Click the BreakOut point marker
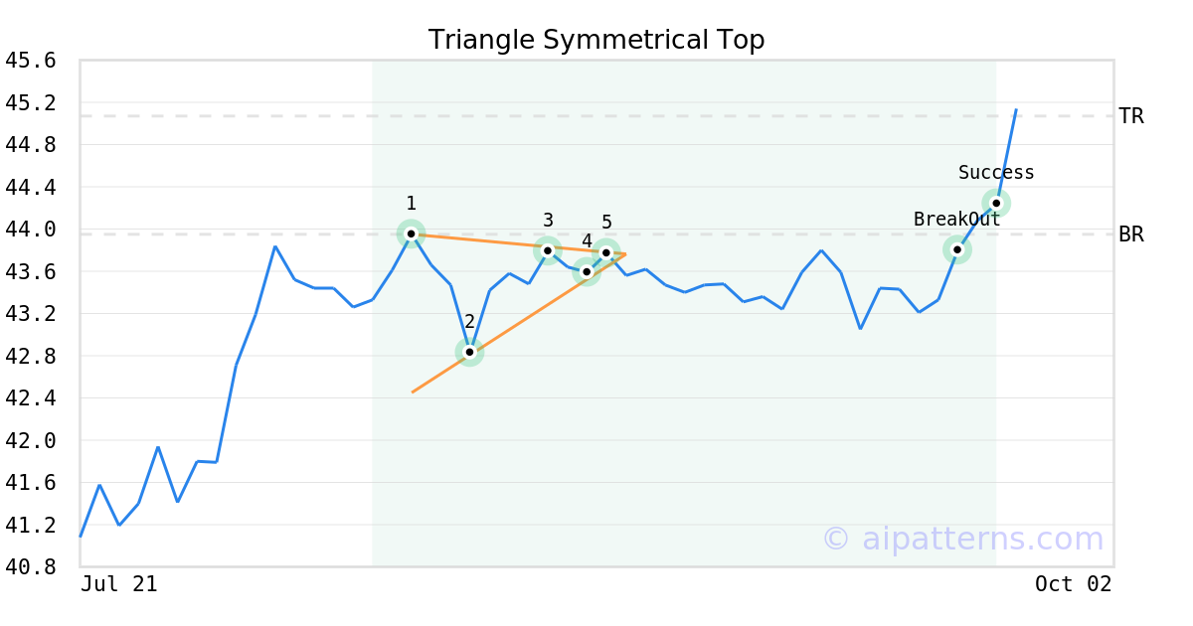Screen dimensions: 1193x626 [956, 249]
